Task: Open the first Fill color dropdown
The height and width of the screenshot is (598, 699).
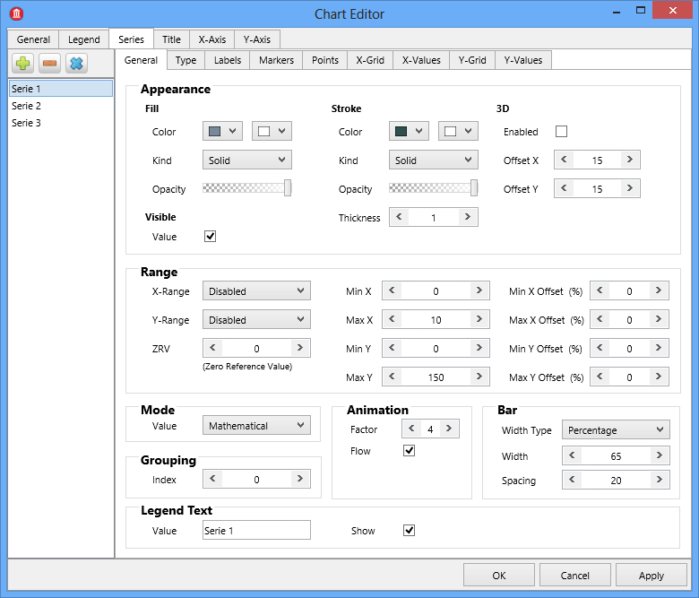Action: [x=222, y=131]
